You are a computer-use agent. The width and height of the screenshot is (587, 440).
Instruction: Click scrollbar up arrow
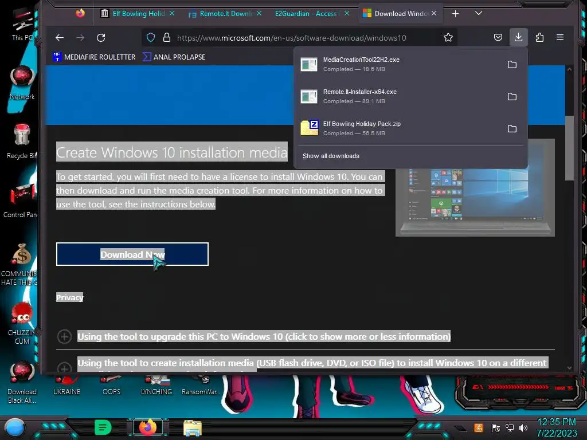click(569, 69)
